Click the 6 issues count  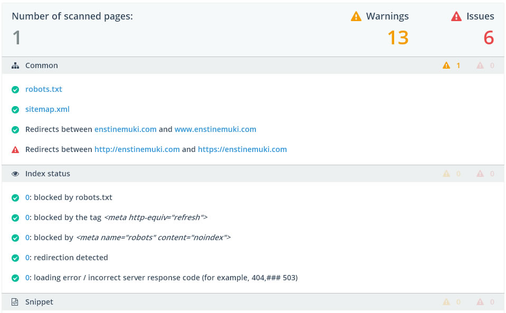point(489,37)
